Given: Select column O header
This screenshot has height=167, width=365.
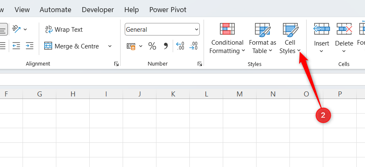Looking at the screenshot, I should (306, 94).
